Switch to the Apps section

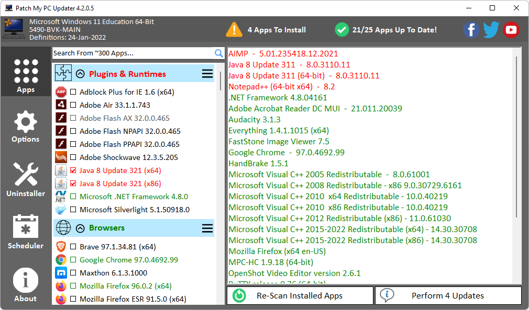pos(26,72)
